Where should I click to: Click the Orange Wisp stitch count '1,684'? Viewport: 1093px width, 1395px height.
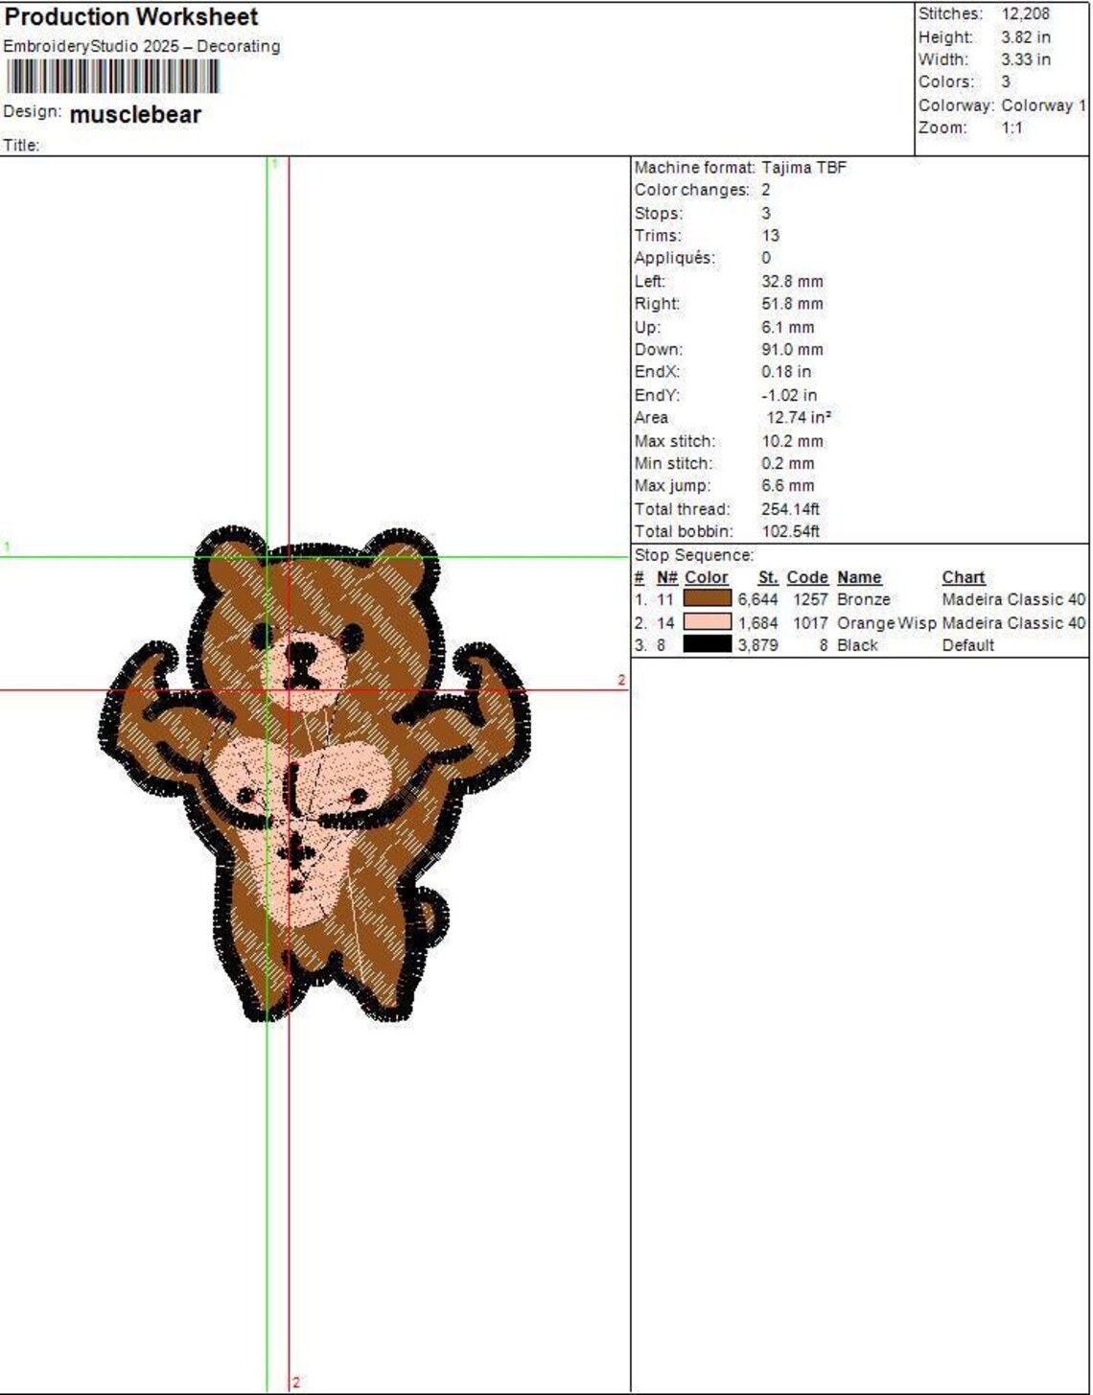point(757,623)
